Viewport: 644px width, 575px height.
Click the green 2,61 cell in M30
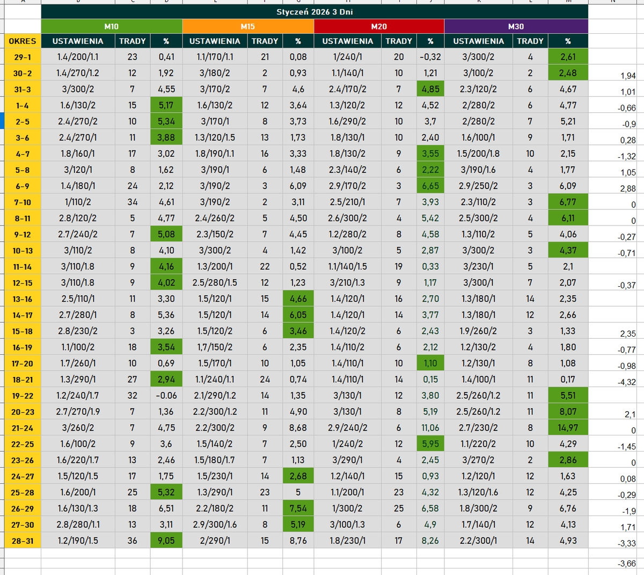(x=568, y=57)
